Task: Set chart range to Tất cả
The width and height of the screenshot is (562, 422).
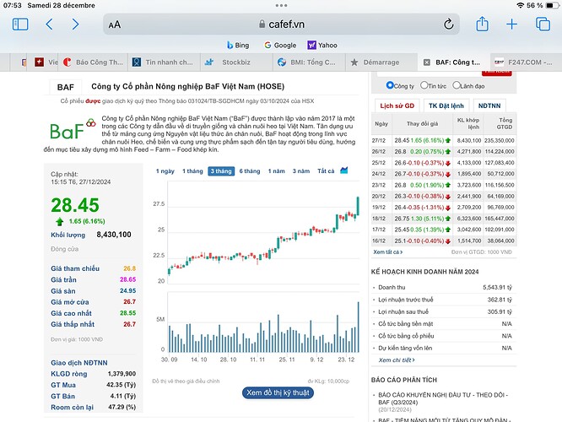Action: pyautogui.click(x=326, y=171)
